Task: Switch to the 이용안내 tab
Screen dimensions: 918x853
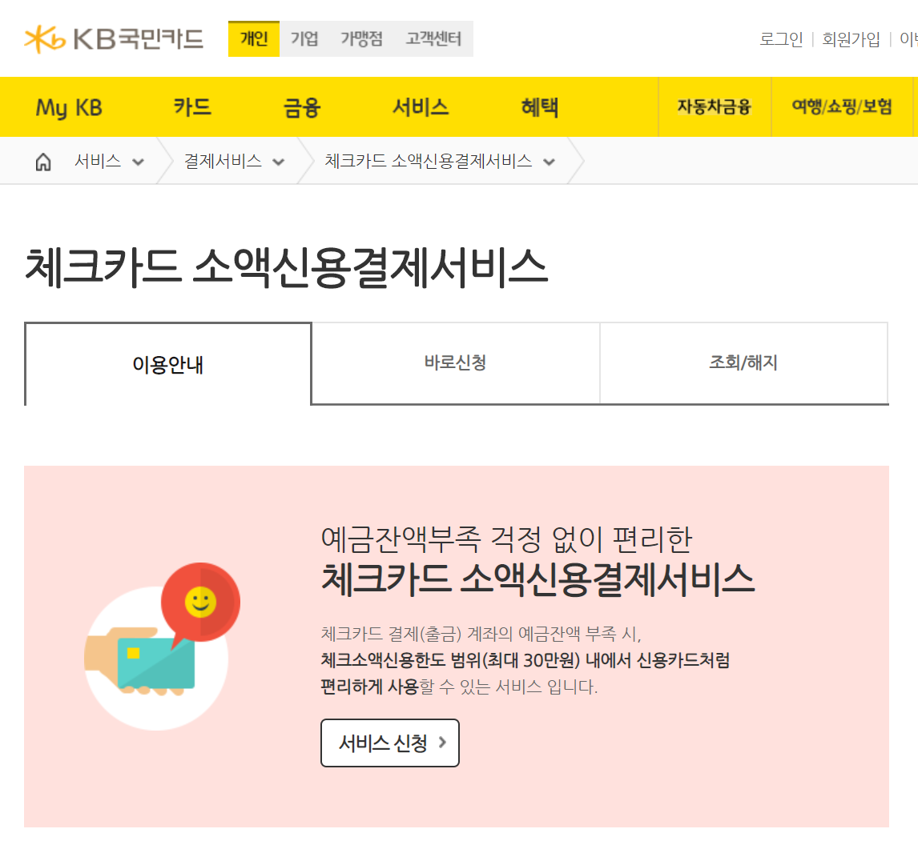Action: pos(168,363)
